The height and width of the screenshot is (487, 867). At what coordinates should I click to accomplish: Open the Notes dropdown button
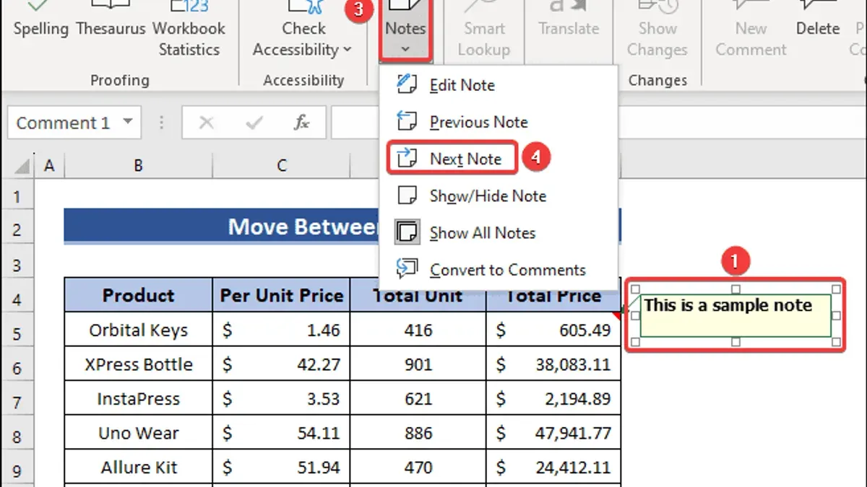pos(405,30)
